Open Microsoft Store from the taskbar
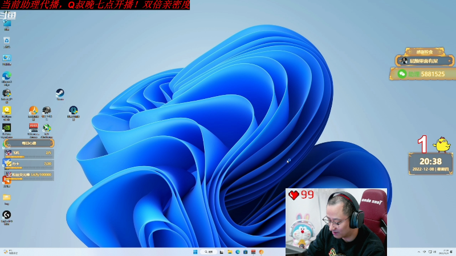456x256 pixels. coord(246,252)
